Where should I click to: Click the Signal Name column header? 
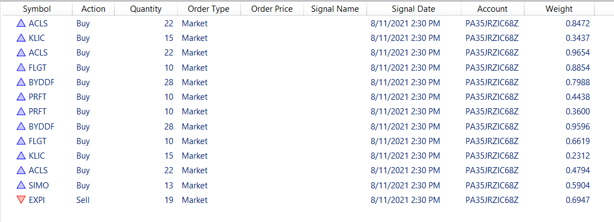335,8
